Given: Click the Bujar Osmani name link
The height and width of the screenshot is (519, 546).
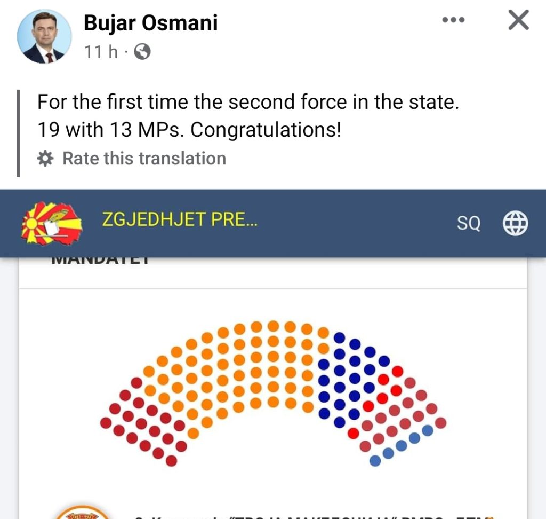Looking at the screenshot, I should [x=150, y=23].
